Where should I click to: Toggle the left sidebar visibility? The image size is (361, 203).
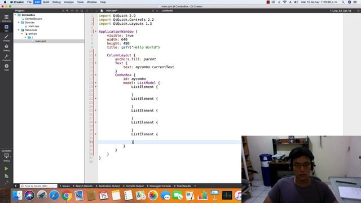(16, 186)
